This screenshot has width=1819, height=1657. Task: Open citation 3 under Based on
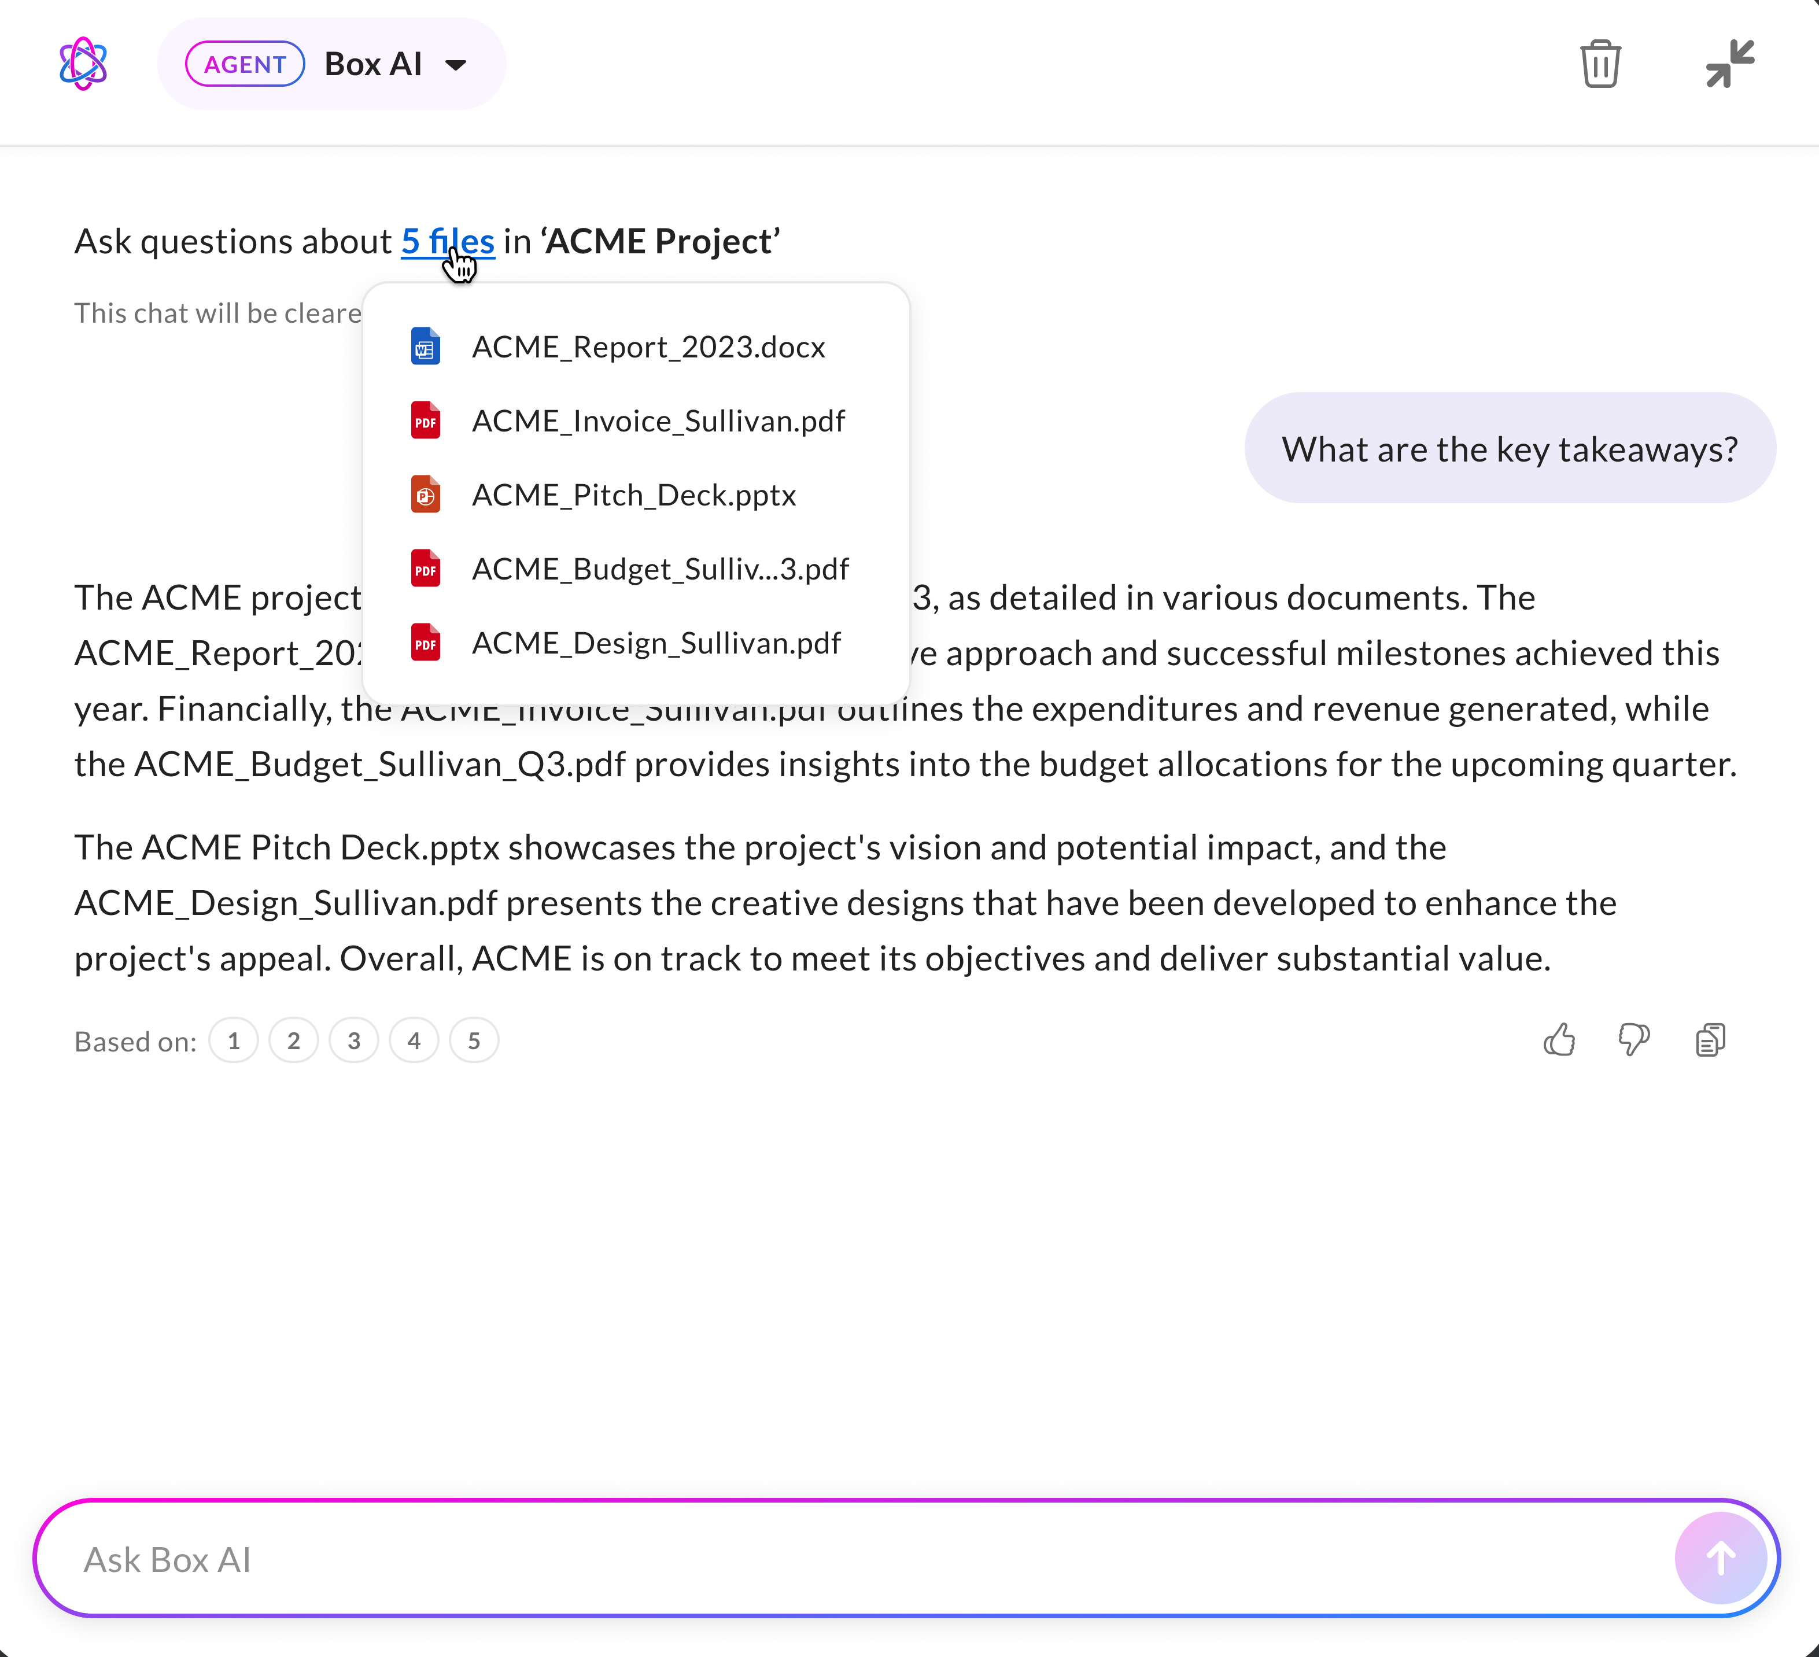(354, 1041)
